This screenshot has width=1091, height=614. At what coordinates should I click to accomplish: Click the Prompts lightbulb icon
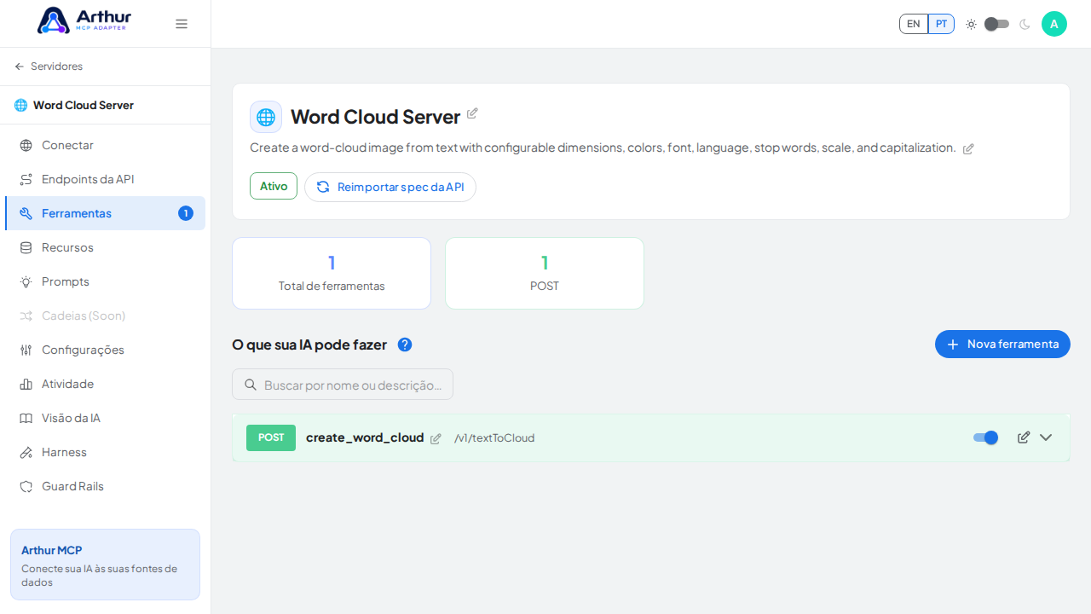point(26,281)
